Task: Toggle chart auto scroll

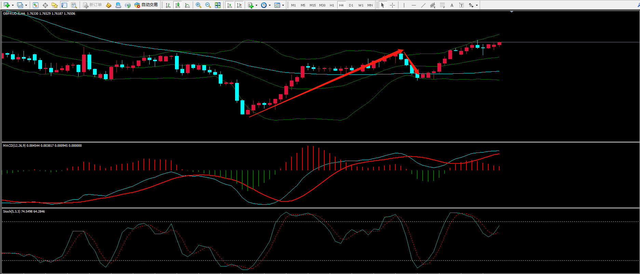Action: (x=230, y=5)
